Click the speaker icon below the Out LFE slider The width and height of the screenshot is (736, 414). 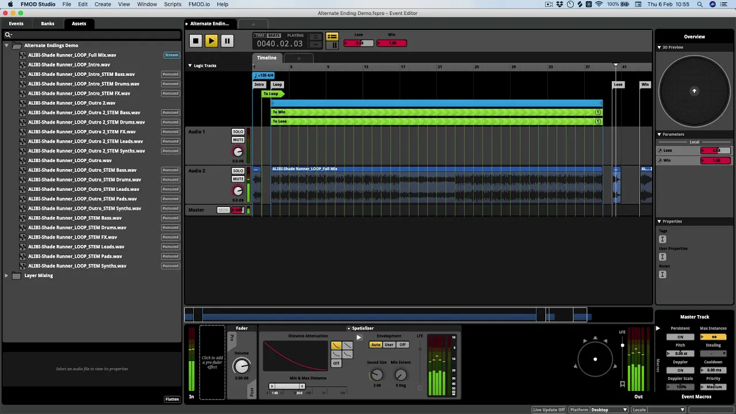point(622,384)
